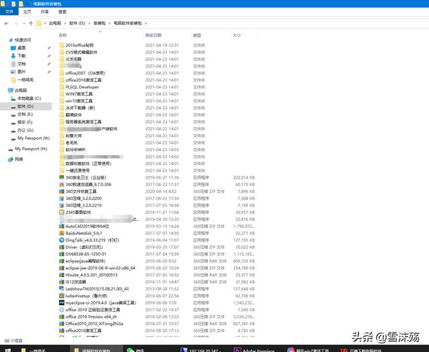This screenshot has height=352, width=429.
Task: Select folder name 数据恢复软件 (正常使用)
Action: pyautogui.click(x=88, y=163)
